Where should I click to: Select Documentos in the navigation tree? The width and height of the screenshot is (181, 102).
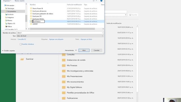(x=12, y=11)
